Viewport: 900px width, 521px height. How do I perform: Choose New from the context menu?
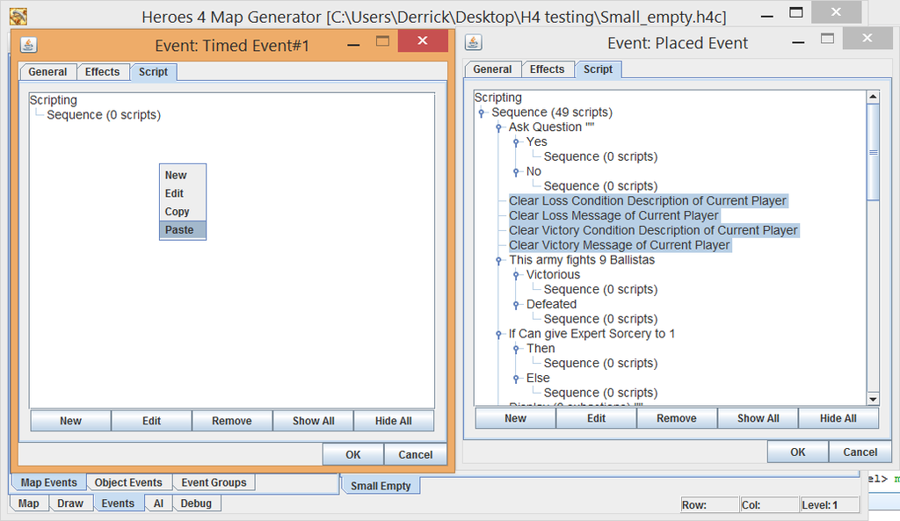tap(183, 175)
